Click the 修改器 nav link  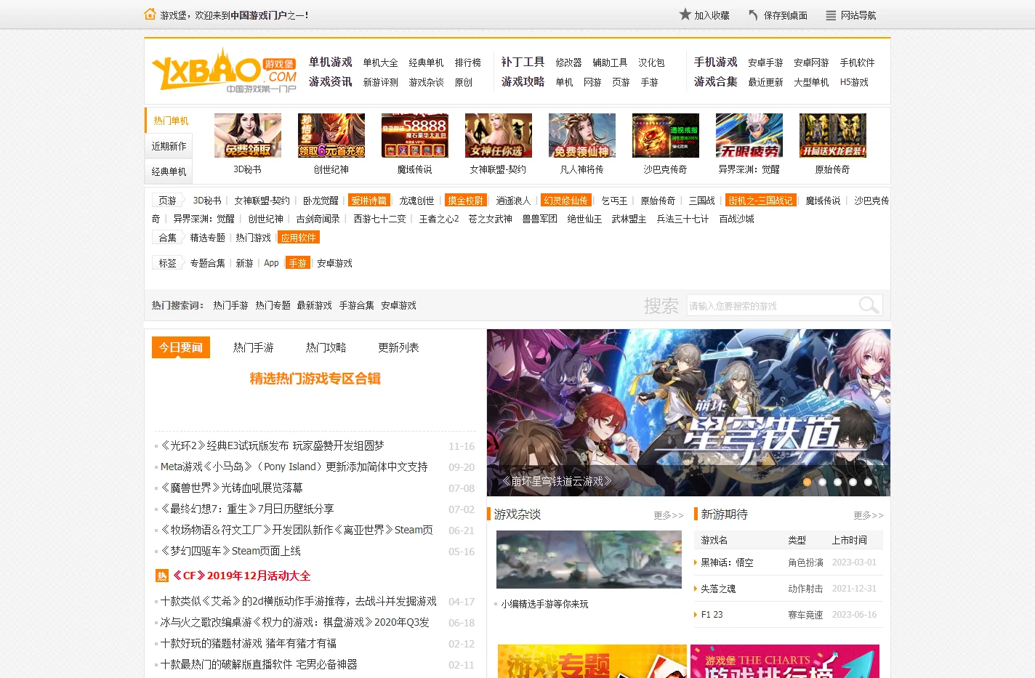point(568,62)
